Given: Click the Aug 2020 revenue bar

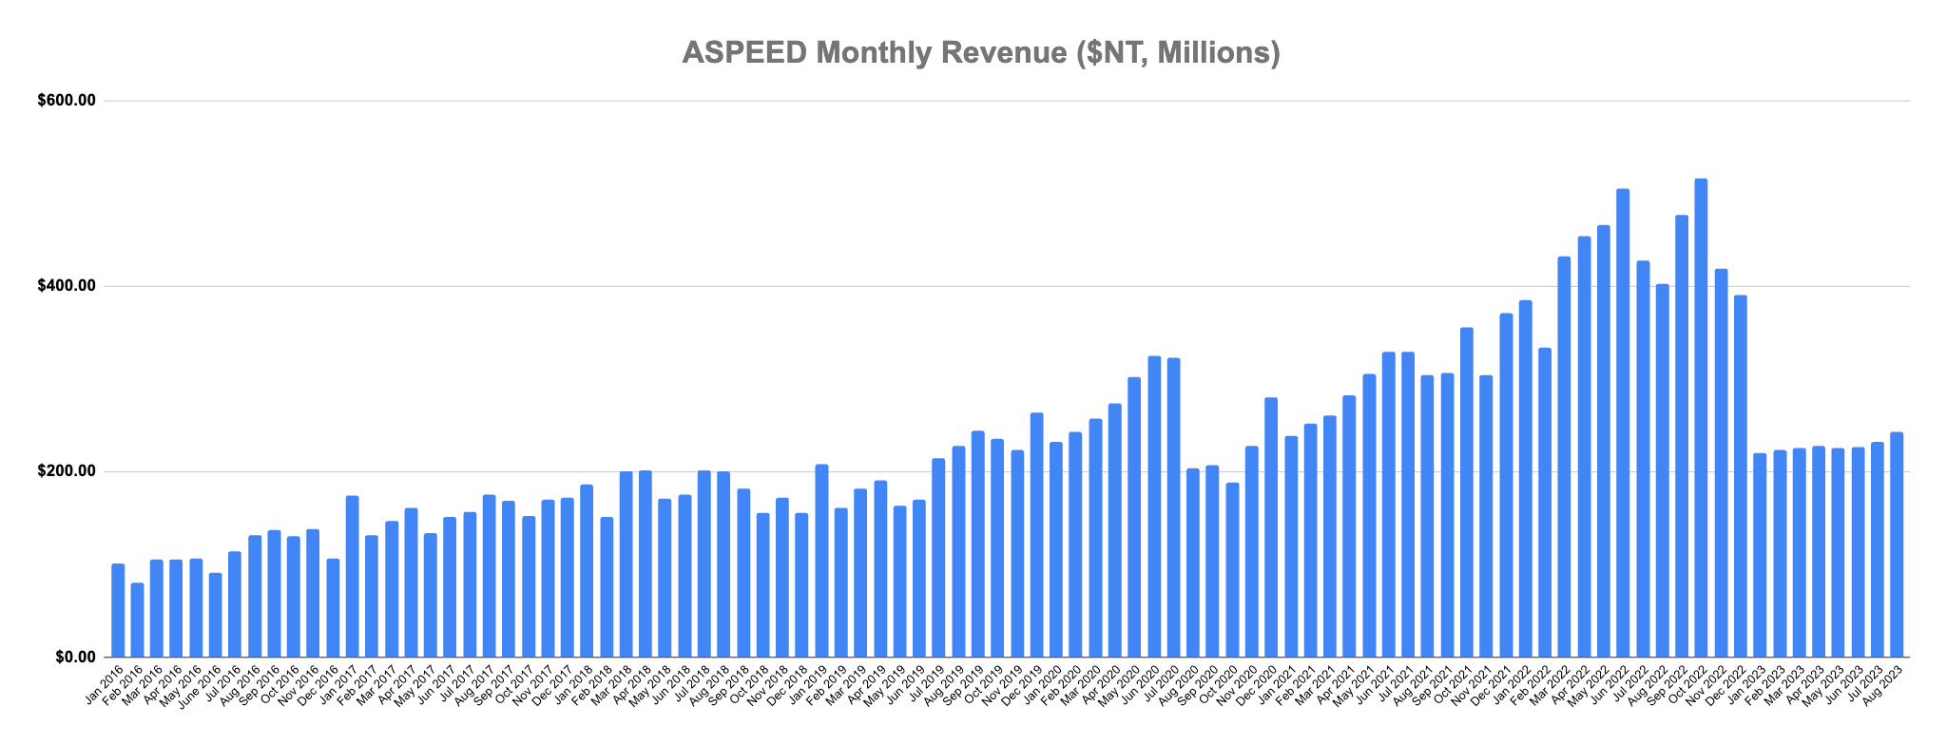Looking at the screenshot, I should point(1193,563).
